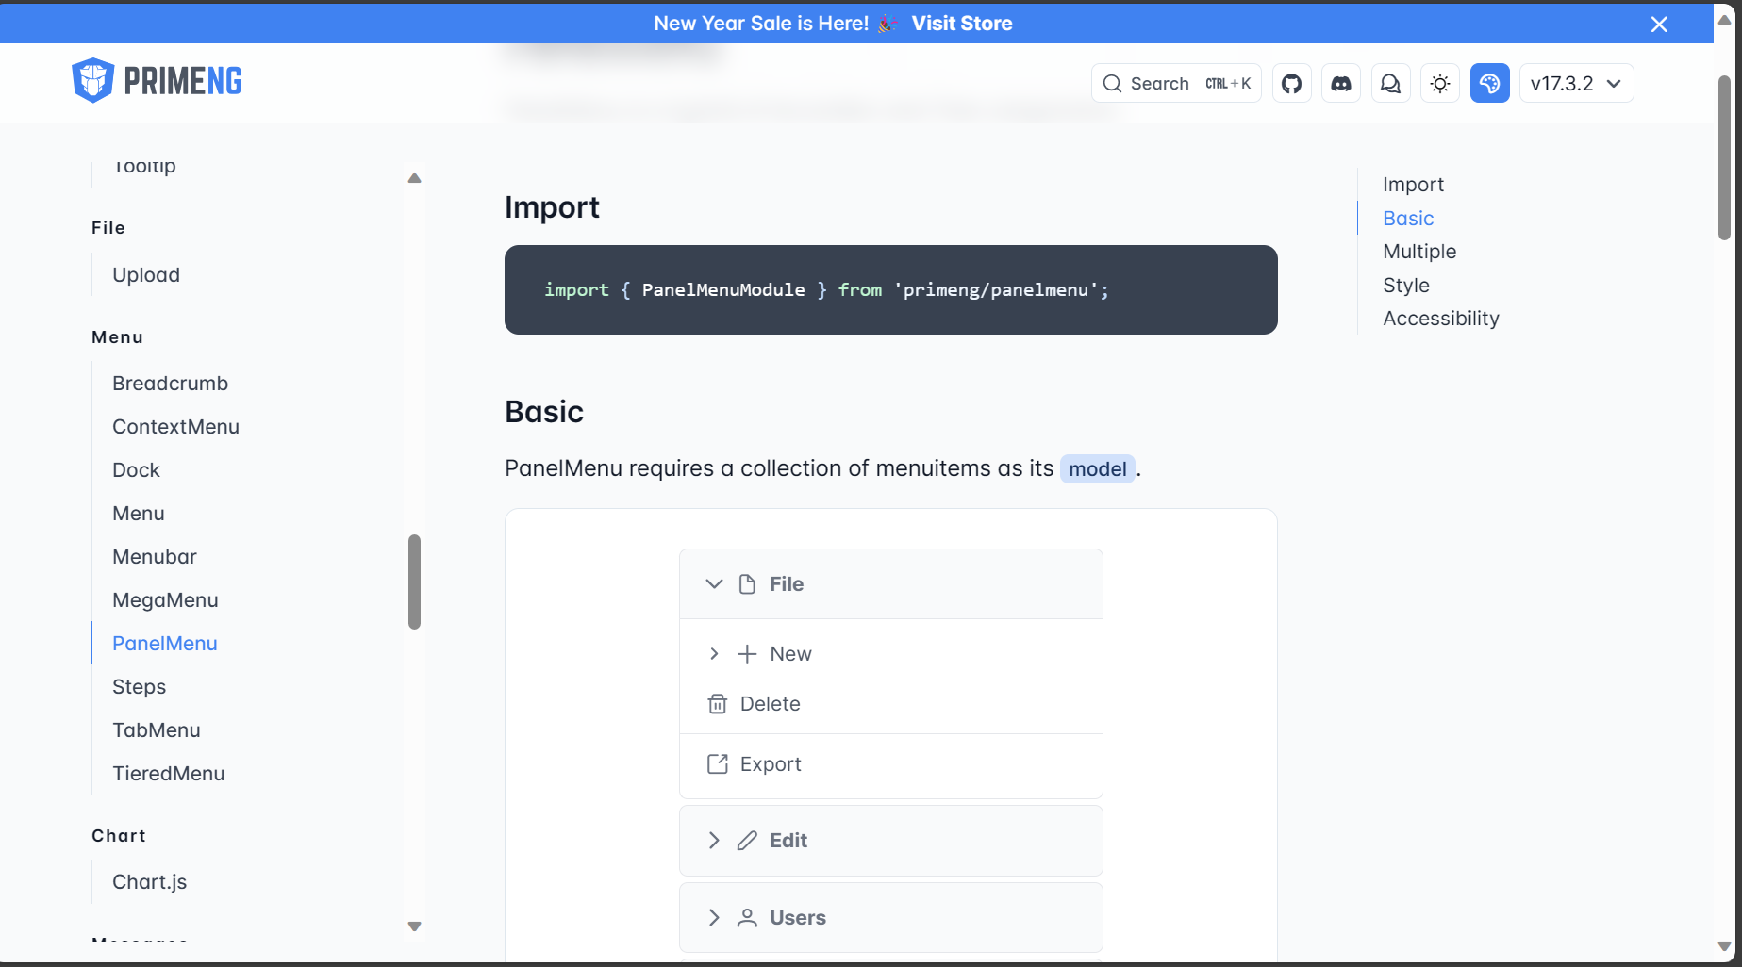Open Chart.js in the sidebar
The width and height of the screenshot is (1742, 967).
[x=150, y=882]
